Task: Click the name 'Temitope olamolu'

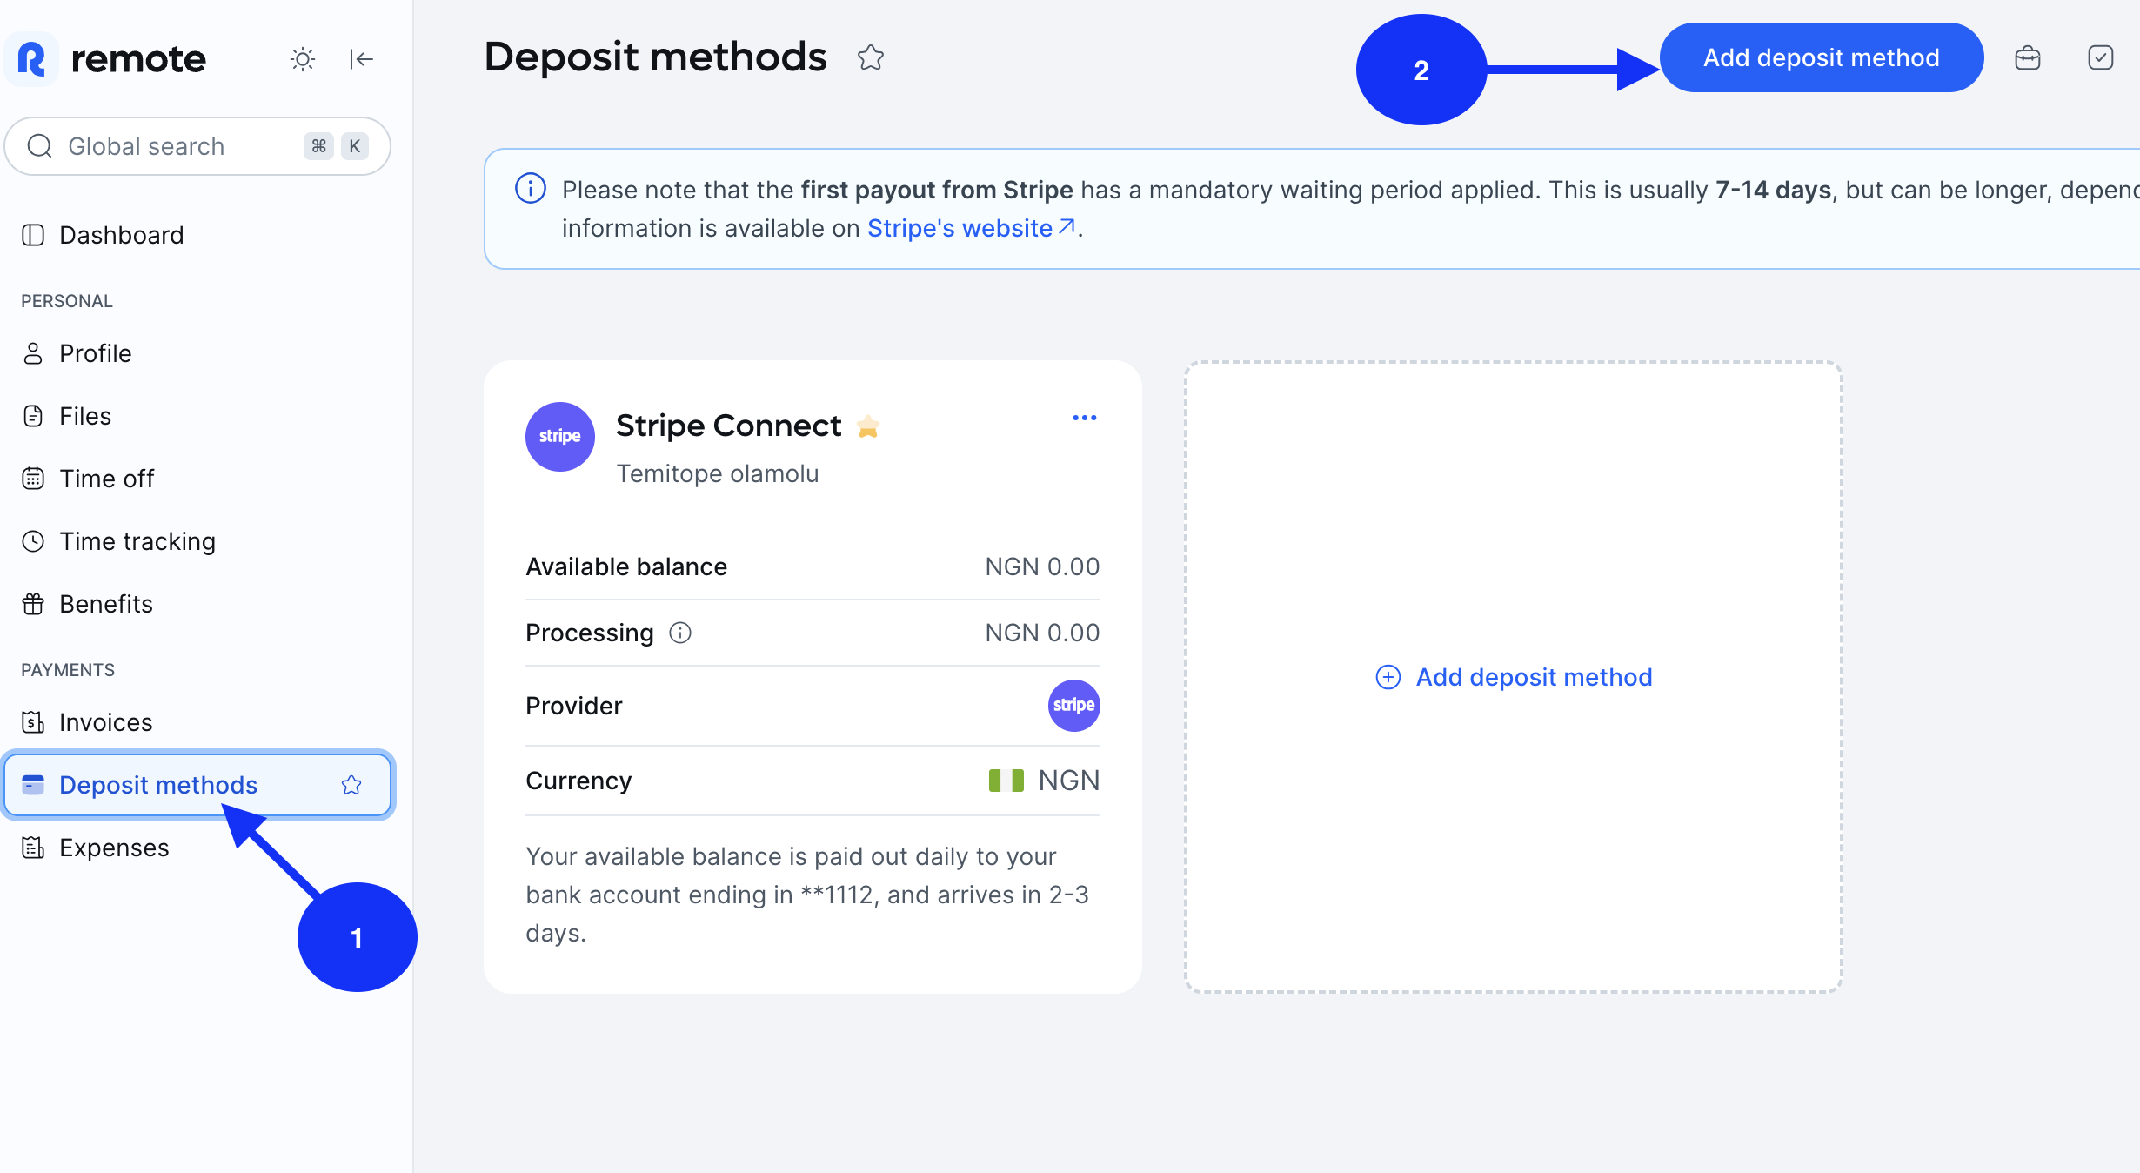Action: tap(718, 473)
